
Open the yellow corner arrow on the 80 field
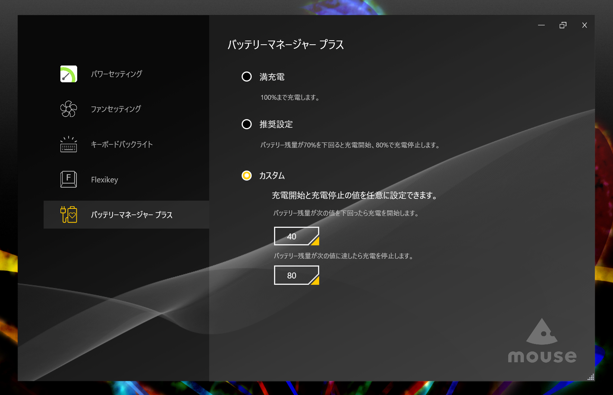(x=315, y=280)
